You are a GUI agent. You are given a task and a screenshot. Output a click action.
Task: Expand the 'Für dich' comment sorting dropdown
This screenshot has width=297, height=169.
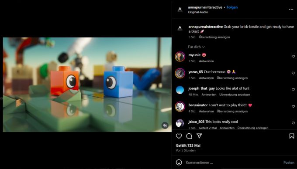tap(196, 47)
